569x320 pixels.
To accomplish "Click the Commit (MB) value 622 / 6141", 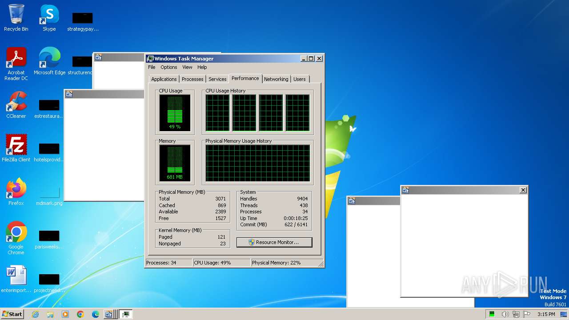I will click(x=296, y=224).
